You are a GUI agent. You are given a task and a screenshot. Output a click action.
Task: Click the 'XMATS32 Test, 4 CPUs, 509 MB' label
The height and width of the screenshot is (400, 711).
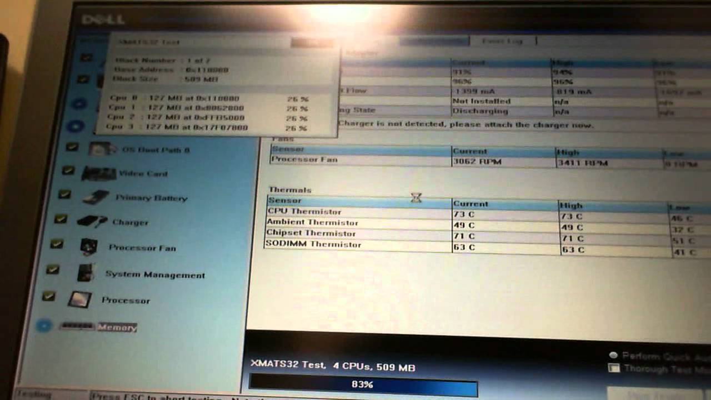tap(333, 365)
